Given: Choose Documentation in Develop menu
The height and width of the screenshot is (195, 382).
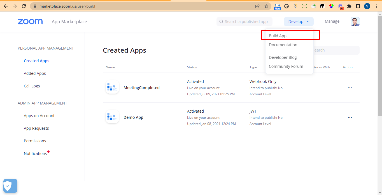Looking at the screenshot, I should 283,45.
